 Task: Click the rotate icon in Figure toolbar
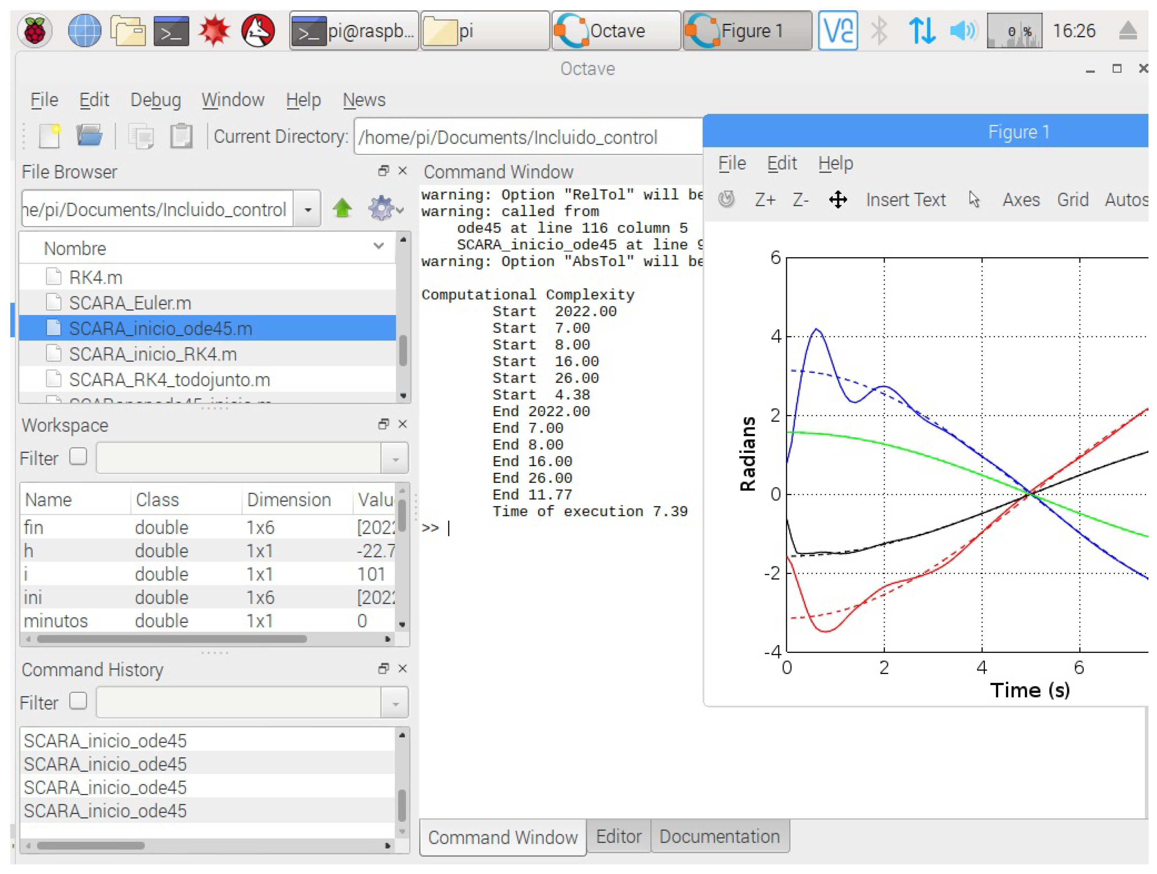(x=727, y=199)
